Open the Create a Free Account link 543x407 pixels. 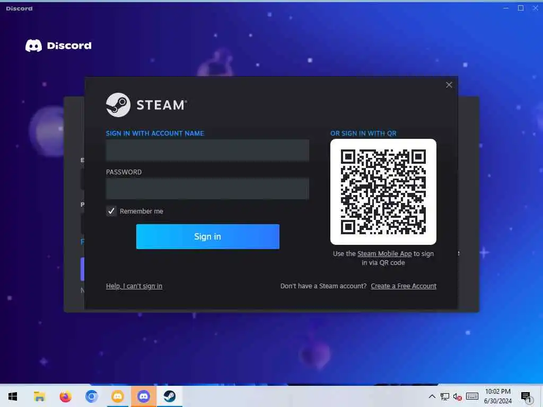(404, 286)
